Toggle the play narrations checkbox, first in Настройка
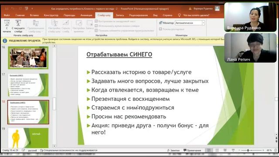 [96, 21]
